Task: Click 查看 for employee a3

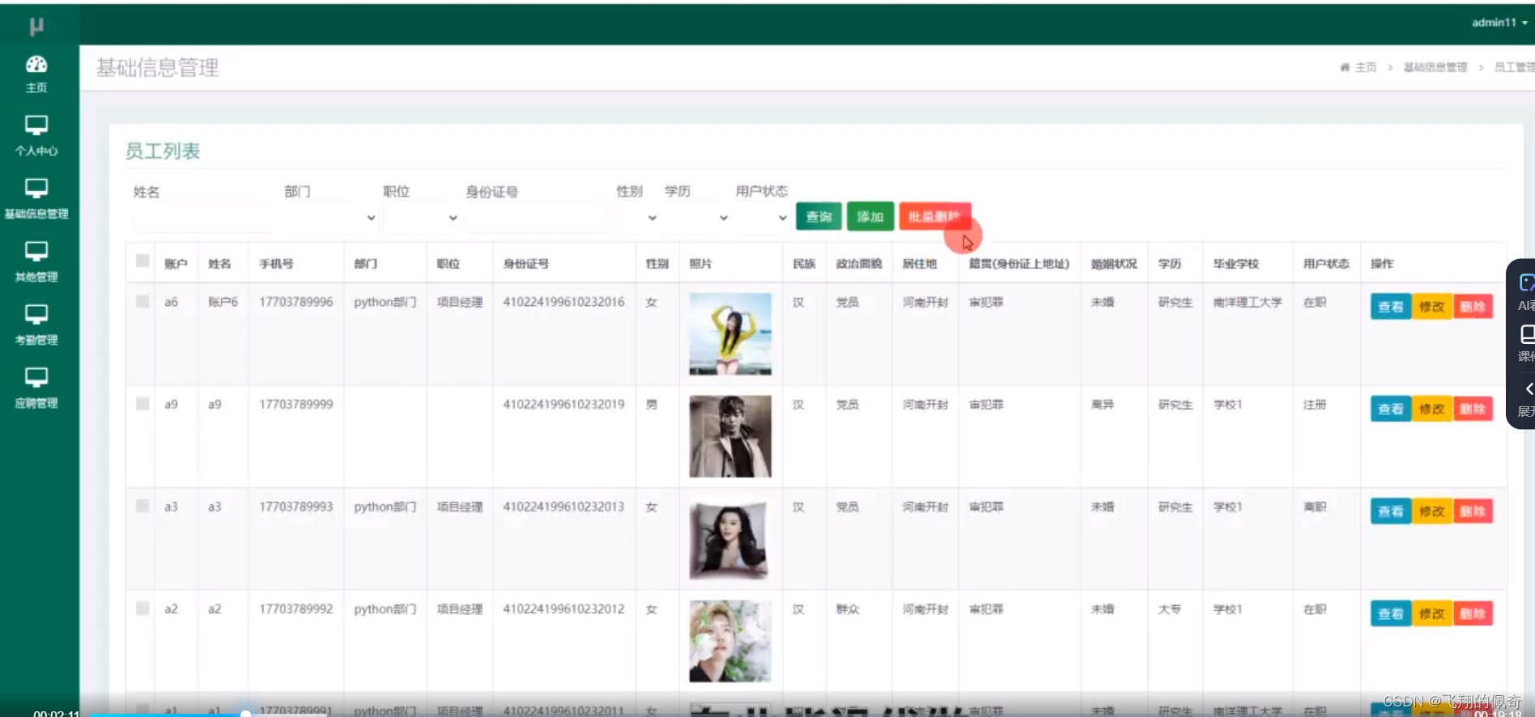Action: (1391, 511)
